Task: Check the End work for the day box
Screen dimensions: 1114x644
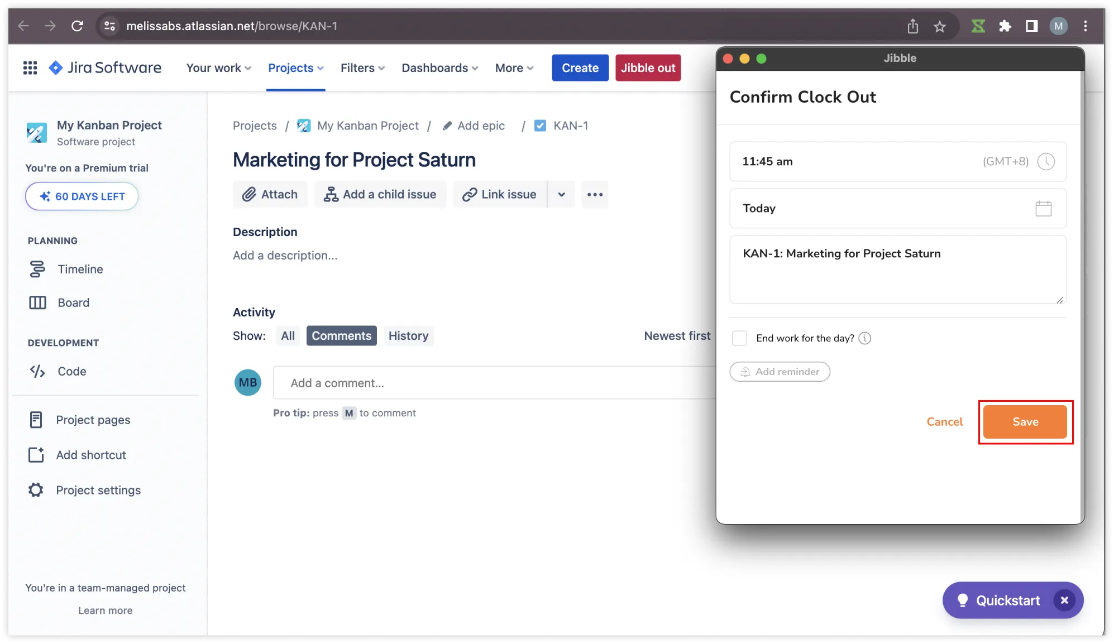Action: (x=739, y=338)
